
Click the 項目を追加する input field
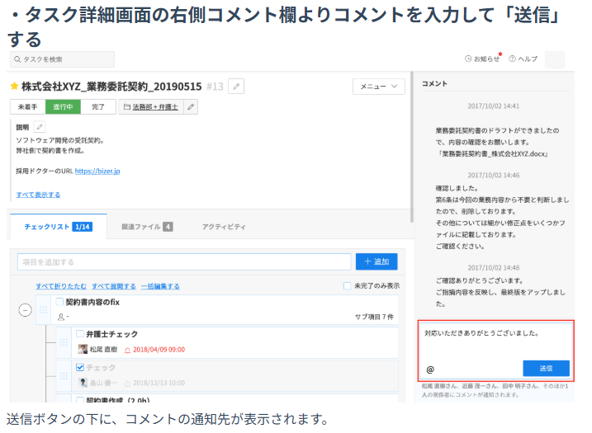point(184,261)
